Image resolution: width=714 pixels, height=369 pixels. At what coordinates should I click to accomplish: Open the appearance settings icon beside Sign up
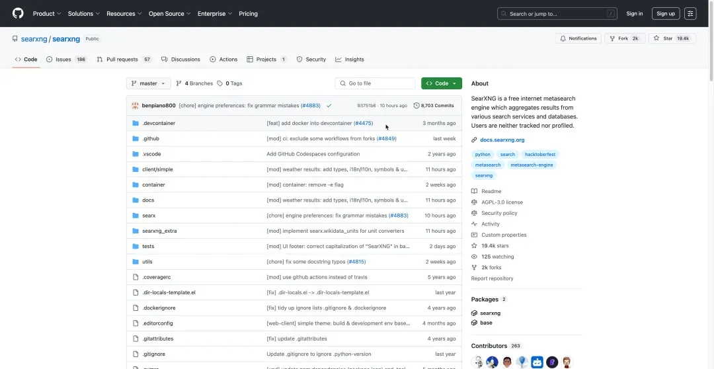[690, 14]
